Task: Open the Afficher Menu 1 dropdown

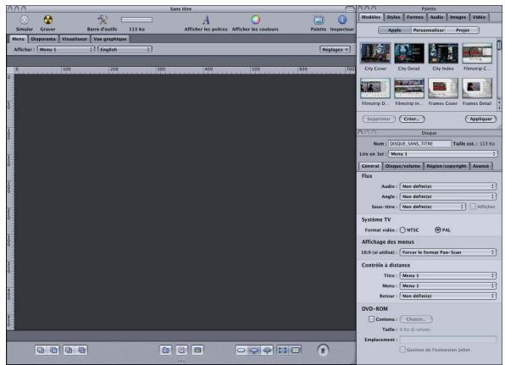Action: [x=66, y=50]
